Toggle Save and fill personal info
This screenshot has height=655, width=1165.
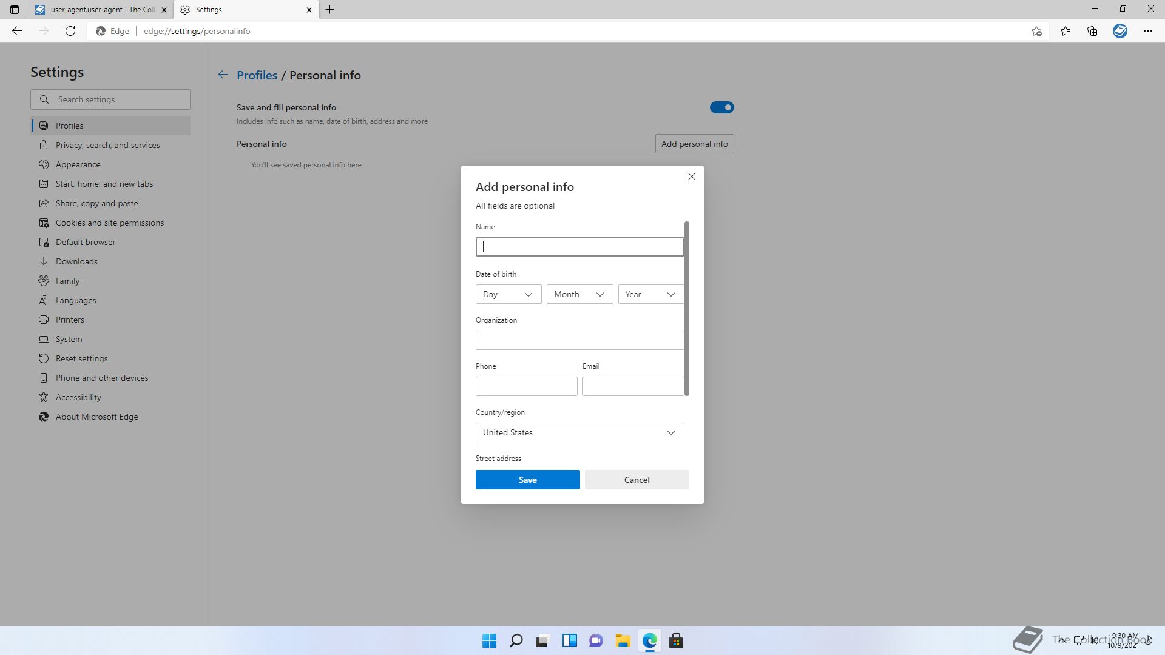pyautogui.click(x=721, y=107)
